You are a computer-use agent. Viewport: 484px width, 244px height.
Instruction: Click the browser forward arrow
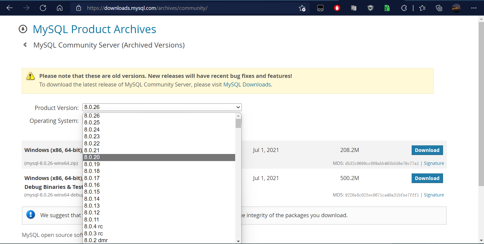pyautogui.click(x=26, y=8)
